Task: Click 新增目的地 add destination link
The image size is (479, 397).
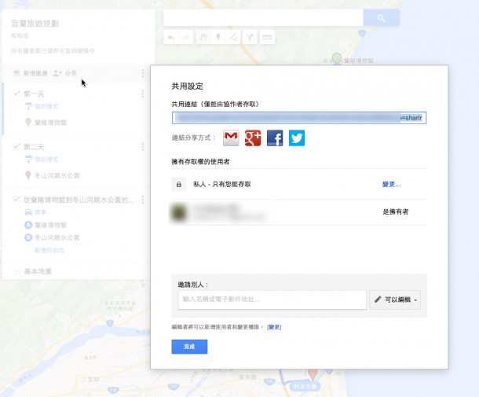Action: (49, 251)
